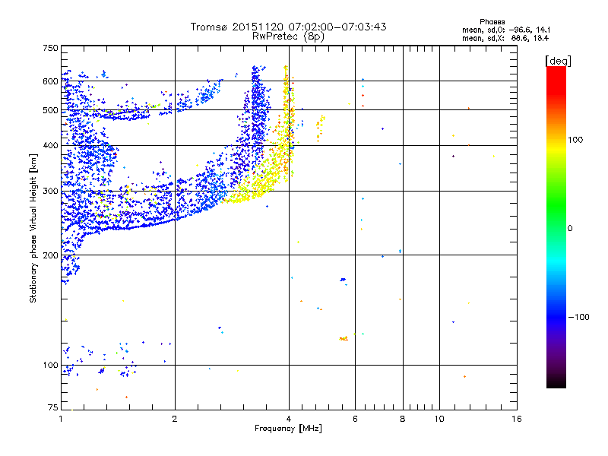Viewport: 608px width, 456px height.
Task: Click the 'mean, sd,X: 88.6, 18.4' statistics line
Action: pyautogui.click(x=505, y=38)
